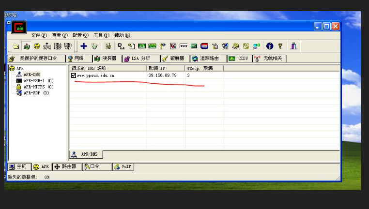Toggle the yellow radiation Start/Stop APR toolbar icon
This screenshot has width=369, height=209.
[x=37, y=46]
